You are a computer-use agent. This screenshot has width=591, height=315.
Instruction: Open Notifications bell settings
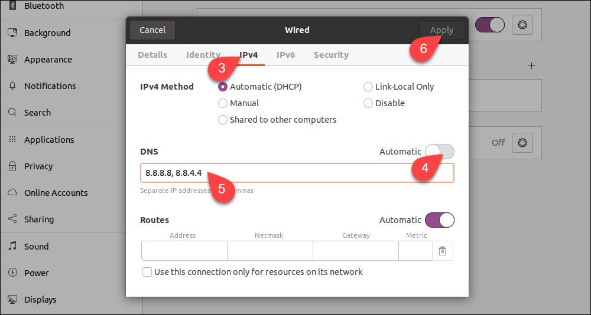coord(50,86)
